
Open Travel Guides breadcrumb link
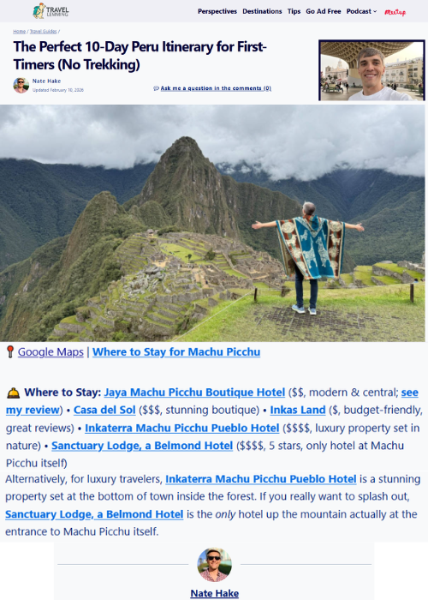pyautogui.click(x=43, y=32)
